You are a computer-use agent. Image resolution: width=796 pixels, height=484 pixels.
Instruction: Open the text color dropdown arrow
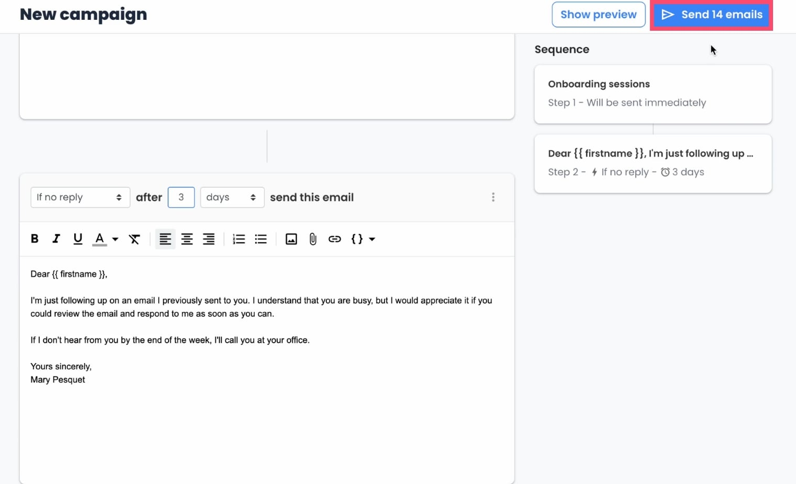[x=115, y=239]
